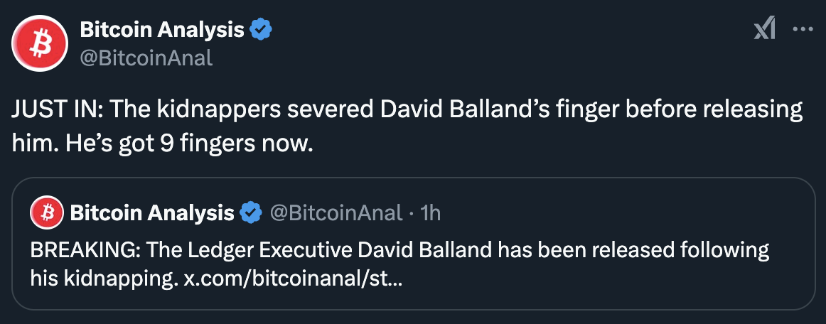Open the three-dot More options menu
Image resolution: width=826 pixels, height=324 pixels.
pyautogui.click(x=803, y=30)
